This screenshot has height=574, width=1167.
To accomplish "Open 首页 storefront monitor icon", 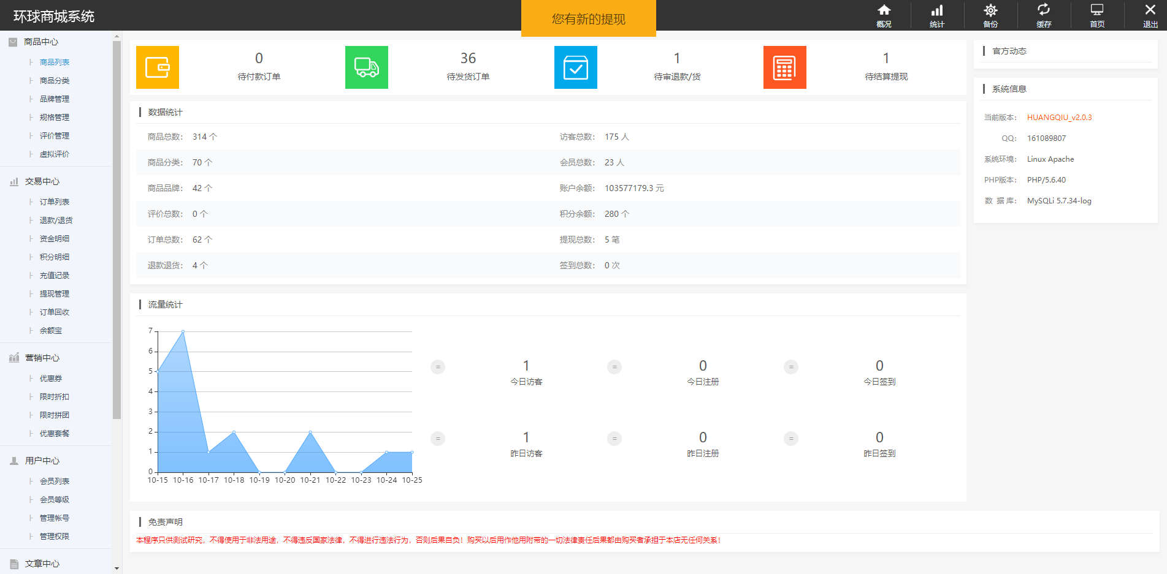I will point(1097,10).
